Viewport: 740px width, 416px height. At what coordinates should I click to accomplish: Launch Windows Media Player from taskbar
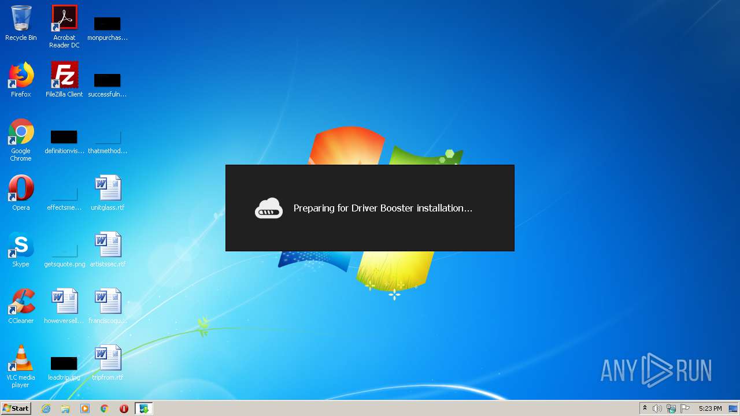pyautogui.click(x=85, y=408)
